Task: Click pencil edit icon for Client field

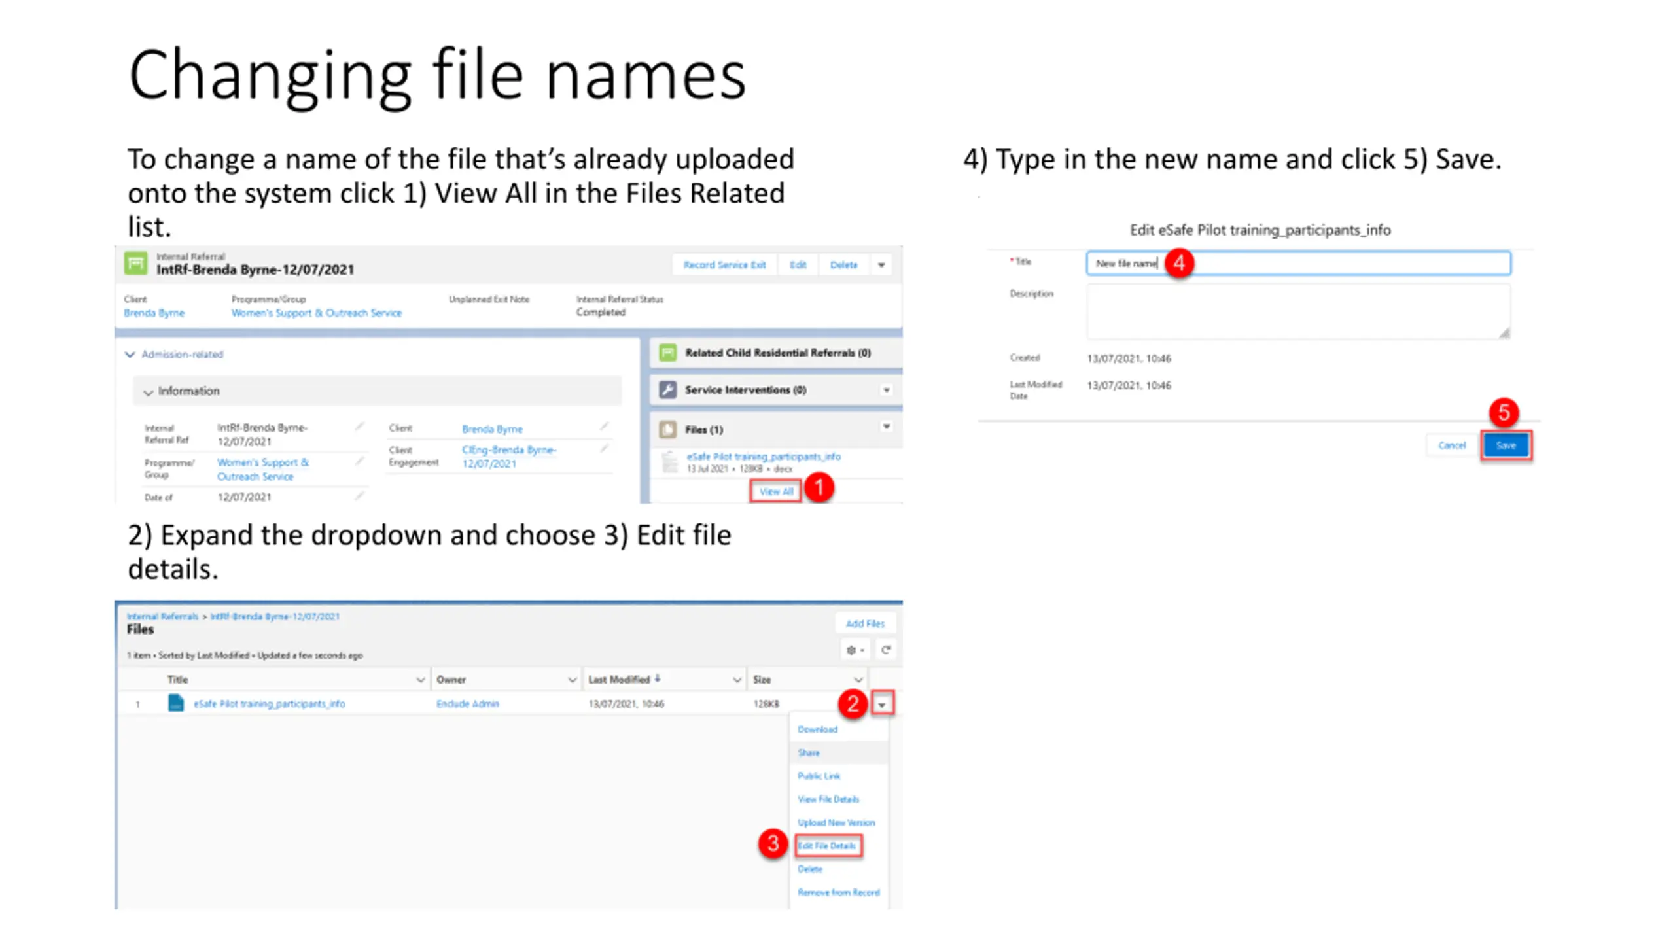Action: pyautogui.click(x=605, y=427)
